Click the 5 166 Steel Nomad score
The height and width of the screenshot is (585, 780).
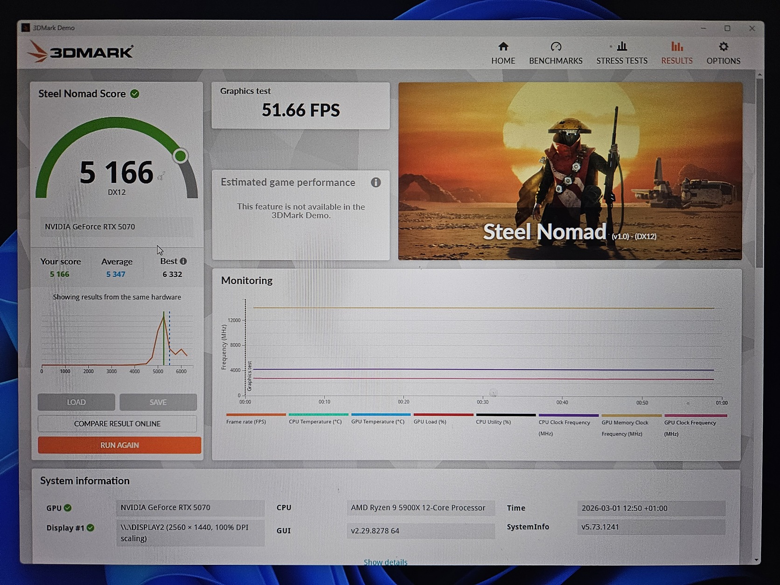coord(116,172)
